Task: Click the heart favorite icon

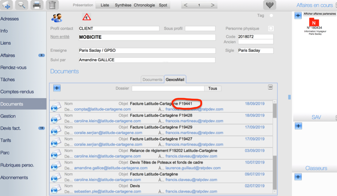Action: 270,5
